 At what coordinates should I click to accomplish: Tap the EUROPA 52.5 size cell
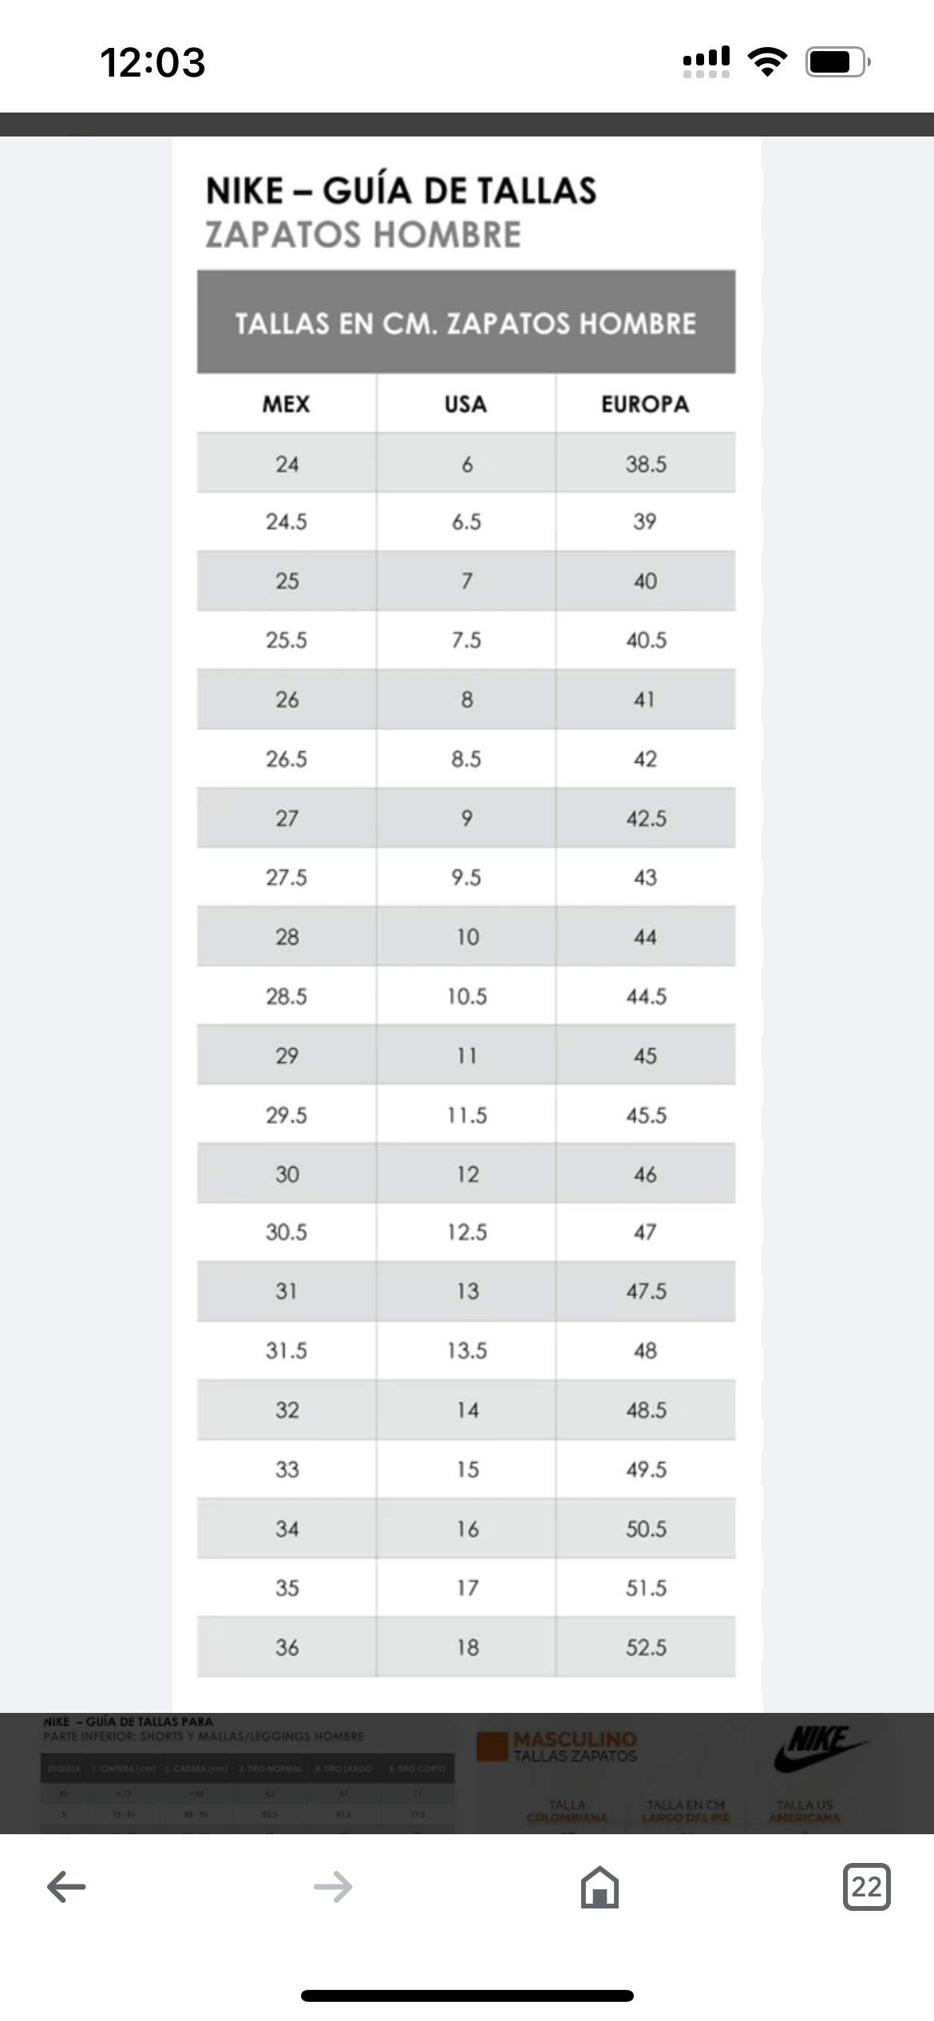646,1647
